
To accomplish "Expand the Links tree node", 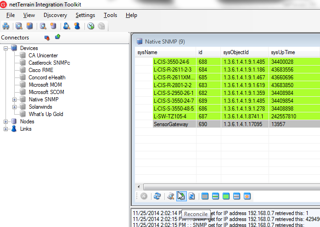I will click(x=6, y=129).
